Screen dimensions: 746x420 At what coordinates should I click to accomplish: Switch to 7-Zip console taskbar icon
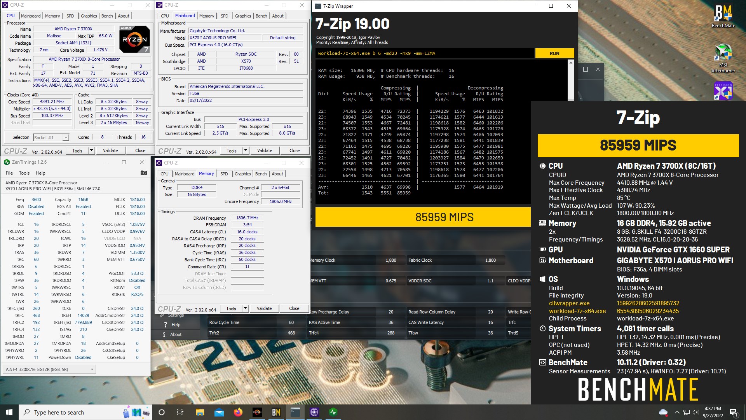tap(295, 412)
